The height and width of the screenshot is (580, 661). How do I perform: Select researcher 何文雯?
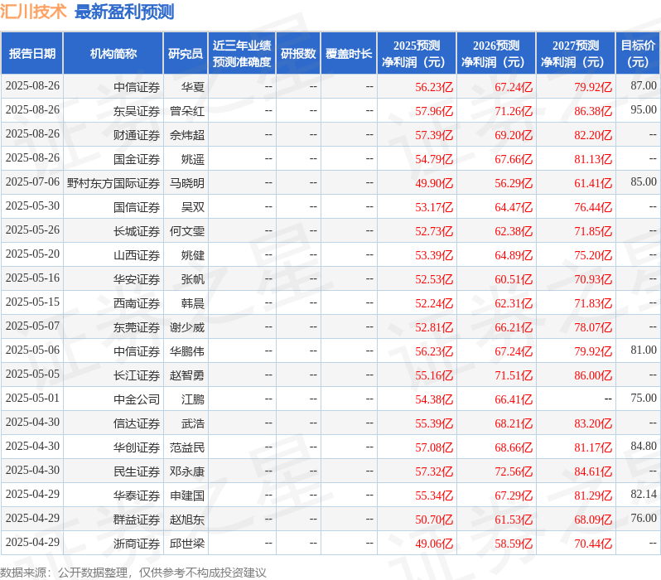click(187, 231)
